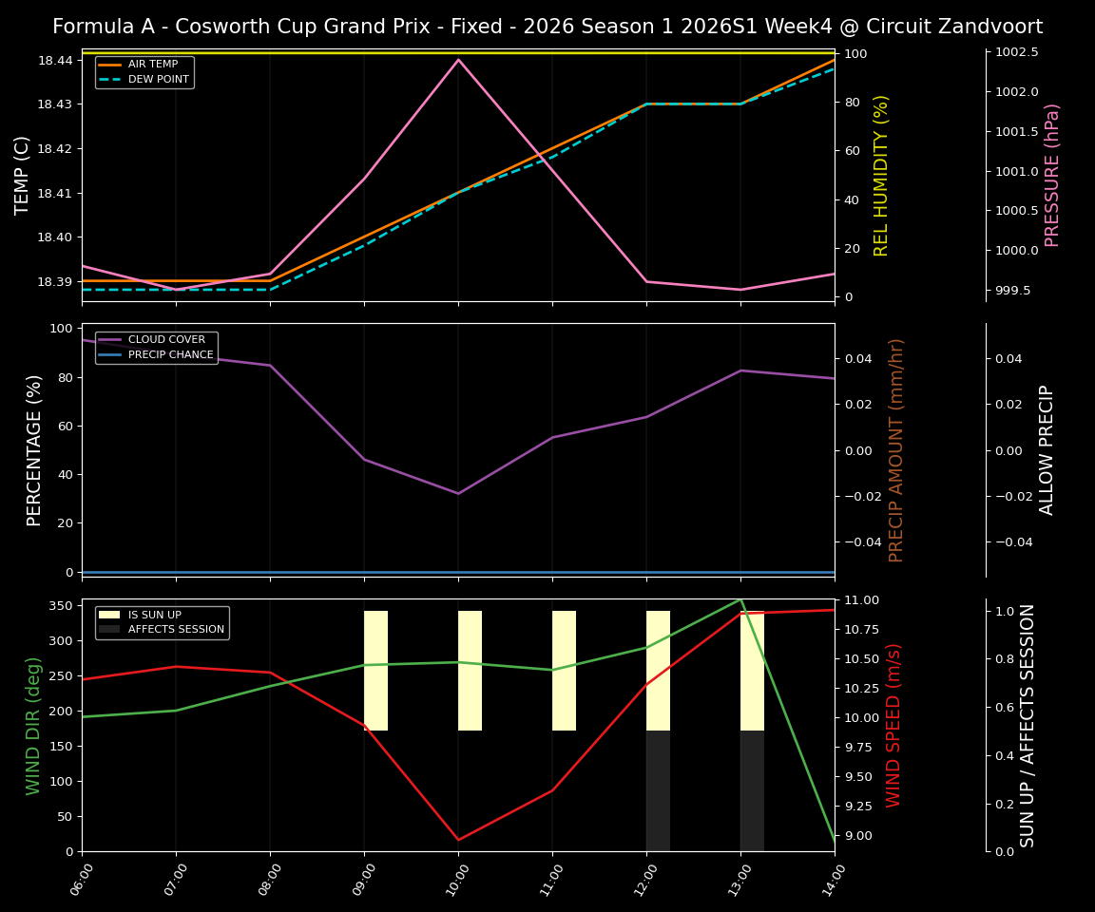1095x912 pixels.
Task: Click the chart title mentioning Circuit Zandvoort
Action: (x=547, y=26)
